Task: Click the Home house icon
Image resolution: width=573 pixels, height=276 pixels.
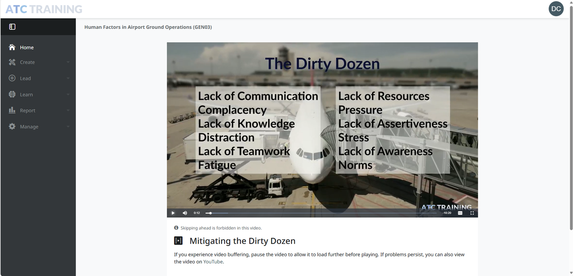Action: coord(12,47)
